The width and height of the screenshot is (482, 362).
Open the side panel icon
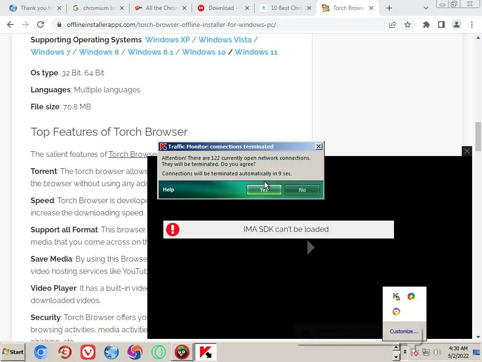(x=442, y=25)
